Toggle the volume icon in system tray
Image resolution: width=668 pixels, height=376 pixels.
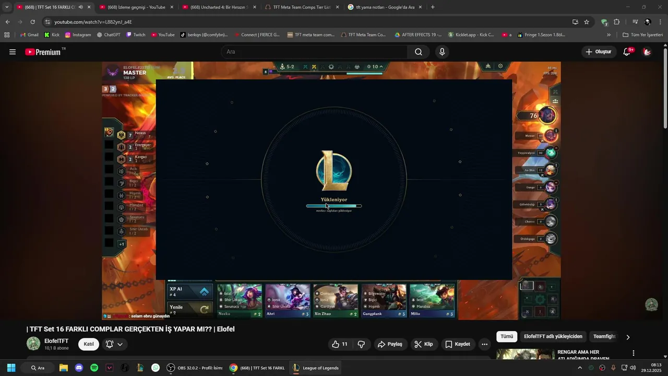(x=633, y=368)
